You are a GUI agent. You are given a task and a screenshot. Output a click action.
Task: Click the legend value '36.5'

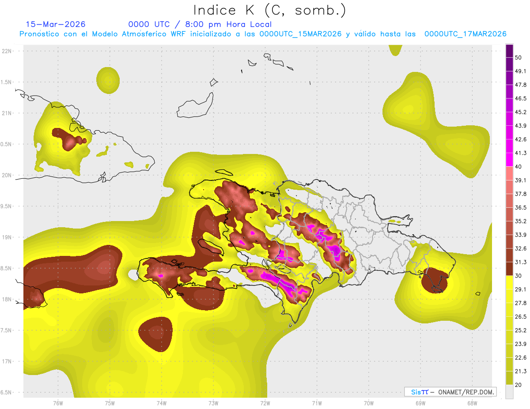521,207
